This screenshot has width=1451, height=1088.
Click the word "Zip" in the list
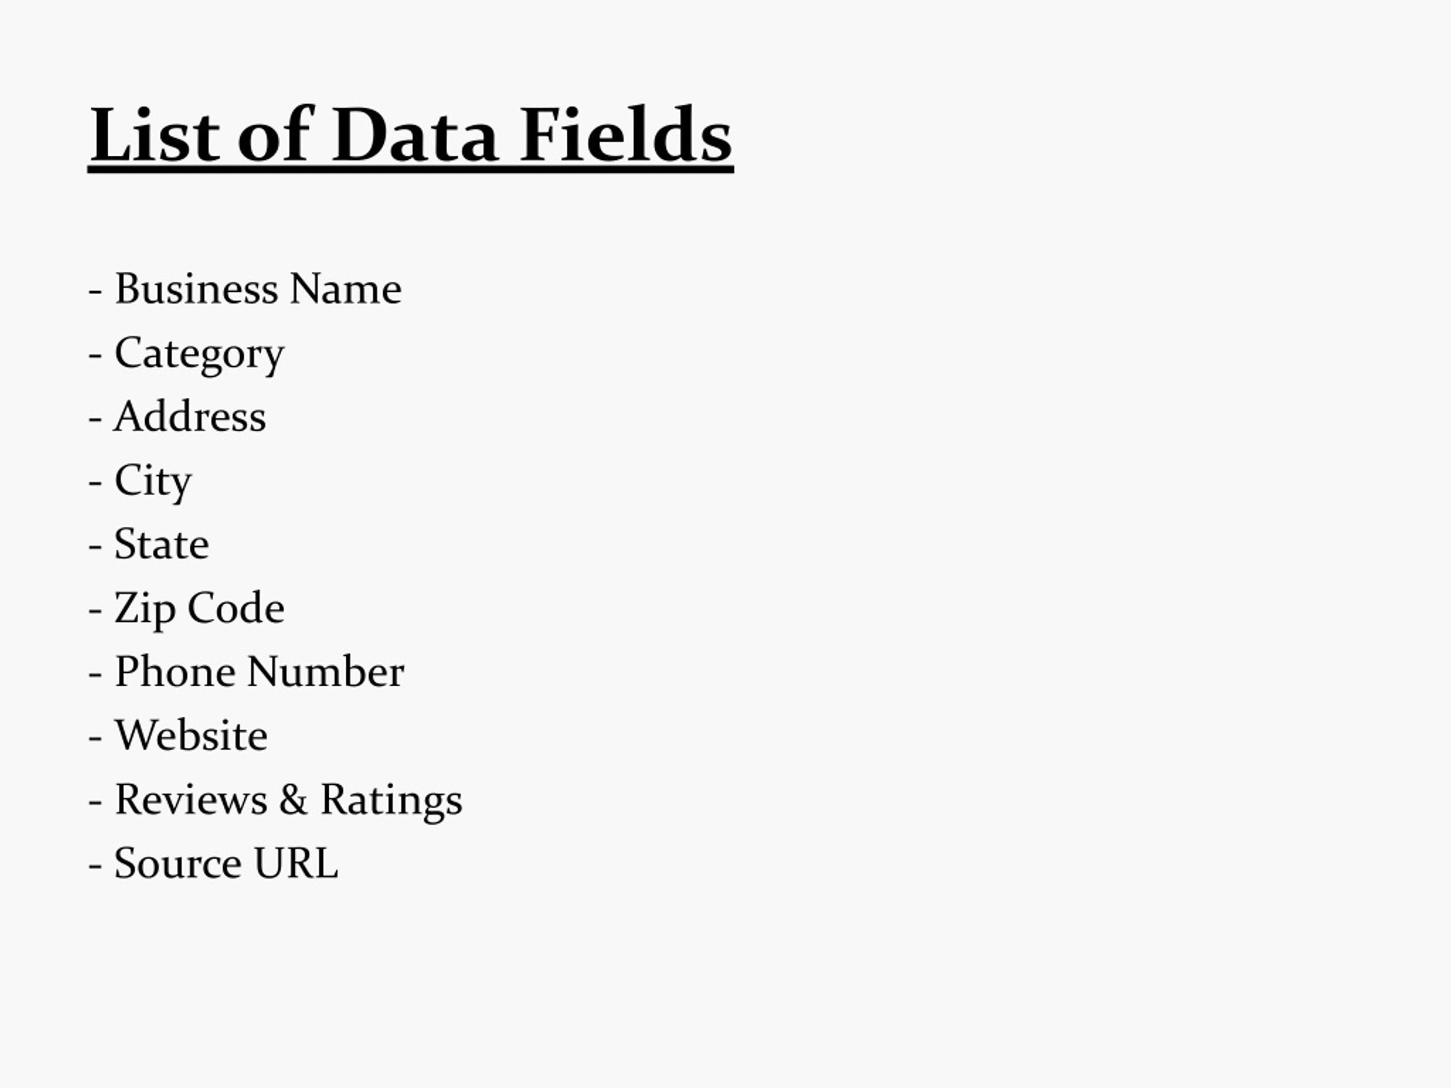[x=145, y=609]
